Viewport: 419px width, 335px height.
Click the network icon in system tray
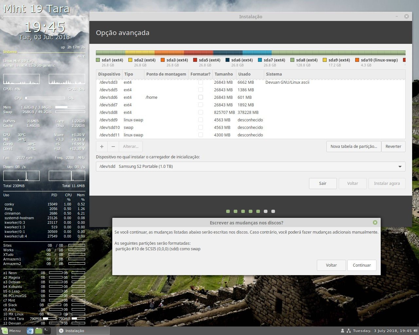click(x=349, y=331)
